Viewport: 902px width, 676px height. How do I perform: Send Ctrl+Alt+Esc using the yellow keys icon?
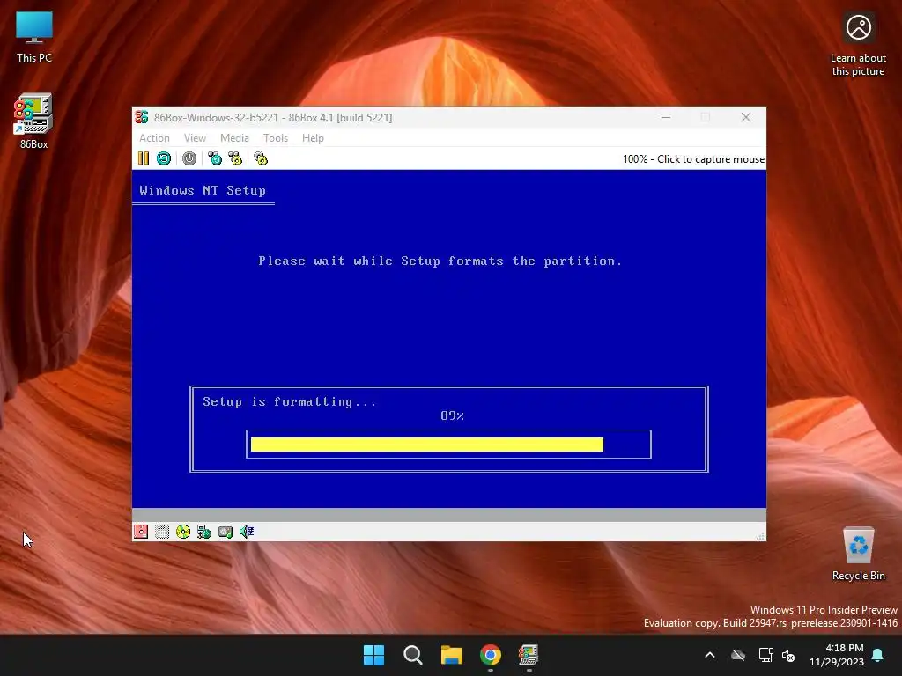[x=235, y=158]
